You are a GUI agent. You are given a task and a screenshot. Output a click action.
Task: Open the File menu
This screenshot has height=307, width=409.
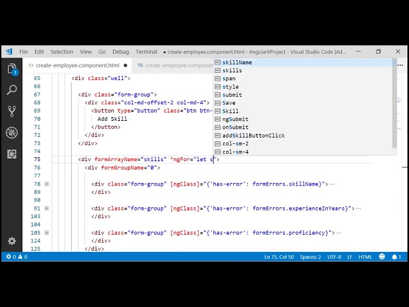24,52
